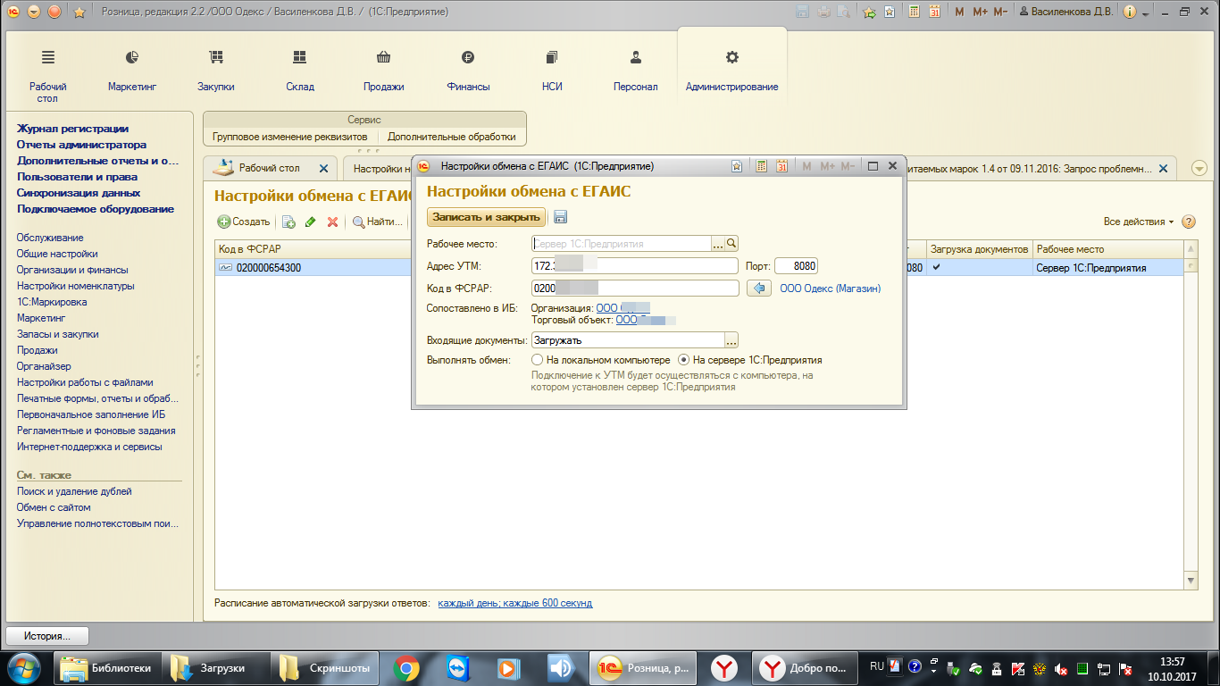Click the list vertical scrollbar down arrow
The image size is (1220, 686).
pyautogui.click(x=1191, y=581)
